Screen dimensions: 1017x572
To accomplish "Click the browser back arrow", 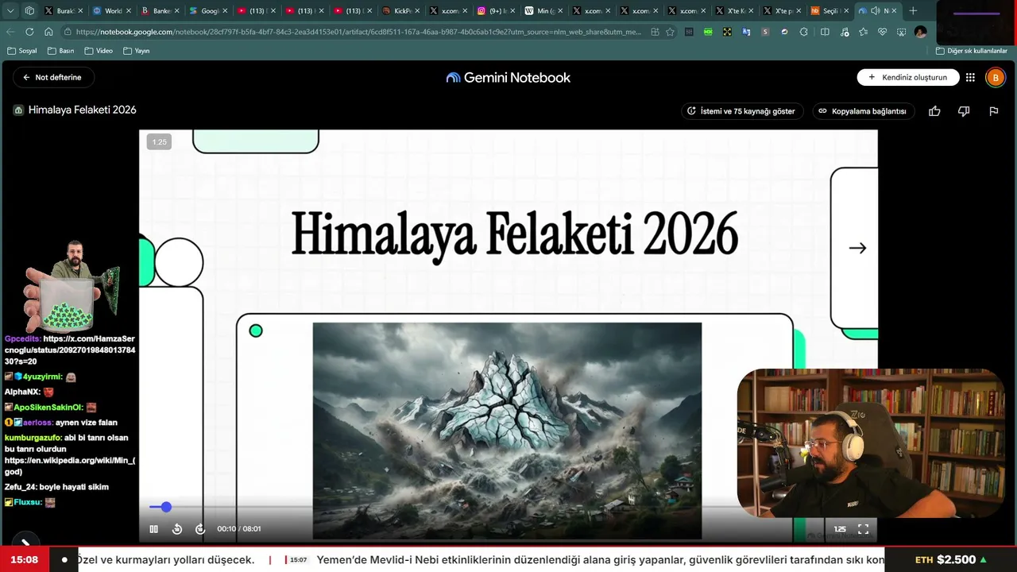I will pos(10,32).
